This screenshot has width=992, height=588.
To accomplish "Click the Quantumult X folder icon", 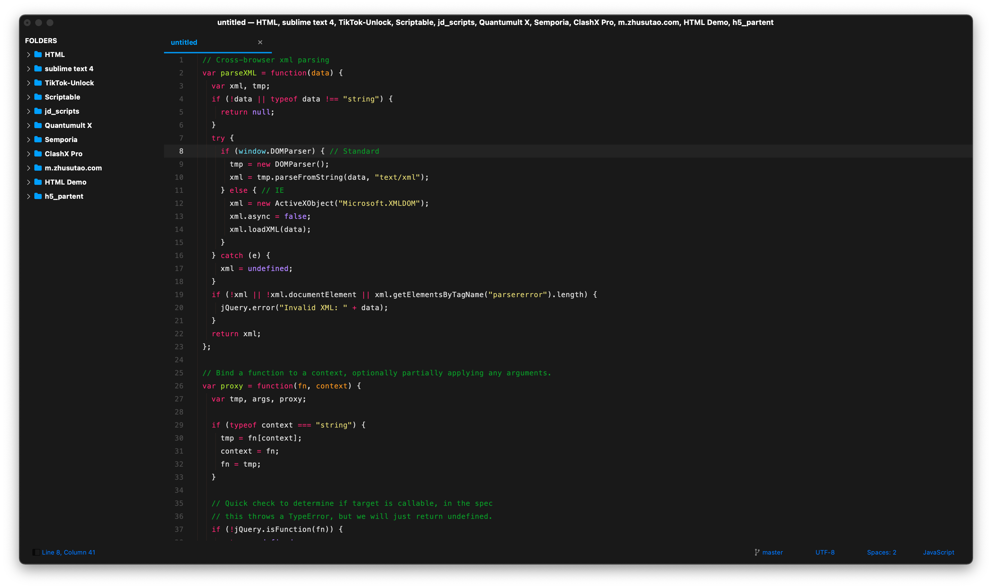I will 38,125.
